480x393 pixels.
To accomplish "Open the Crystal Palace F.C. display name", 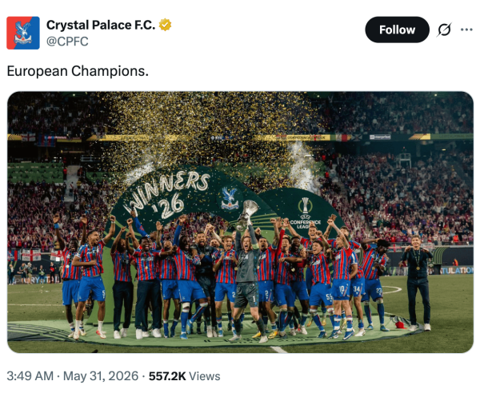I will (x=101, y=25).
